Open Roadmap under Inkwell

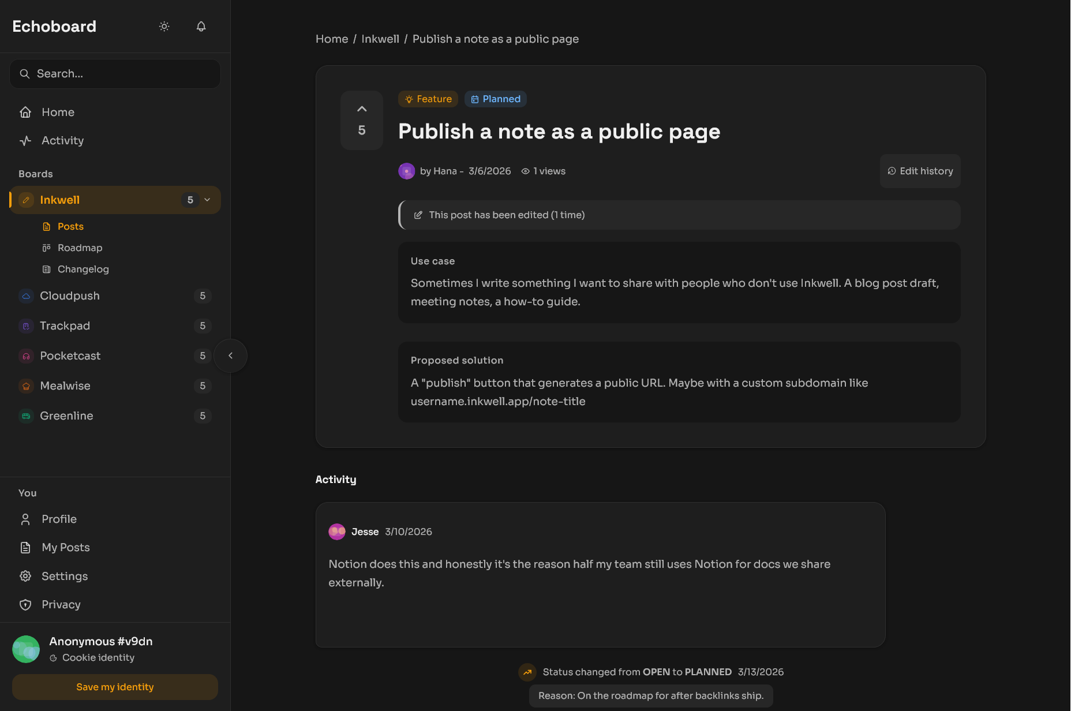click(80, 248)
